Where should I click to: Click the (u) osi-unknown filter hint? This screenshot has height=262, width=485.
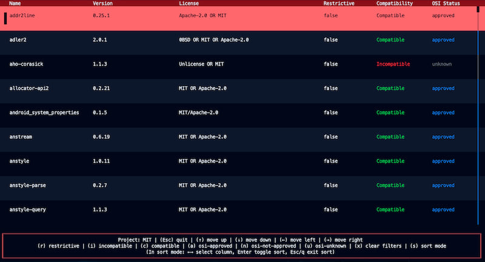[x=328, y=246]
